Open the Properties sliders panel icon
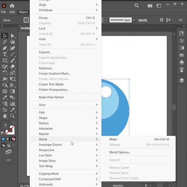Image resolution: width=187 pixels, height=187 pixels. click(x=182, y=41)
